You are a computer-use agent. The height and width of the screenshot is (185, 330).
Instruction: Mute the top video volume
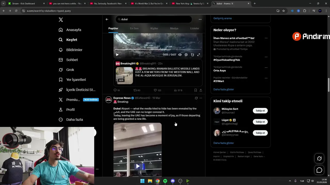click(x=180, y=54)
